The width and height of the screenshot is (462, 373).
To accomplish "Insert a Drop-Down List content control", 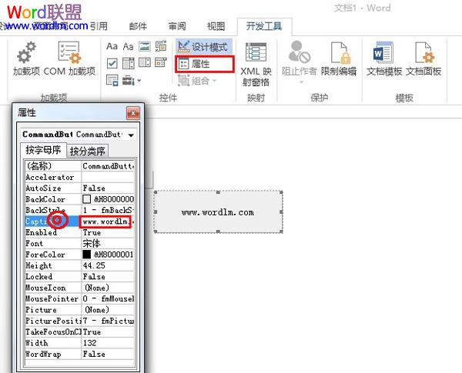I will (145, 63).
